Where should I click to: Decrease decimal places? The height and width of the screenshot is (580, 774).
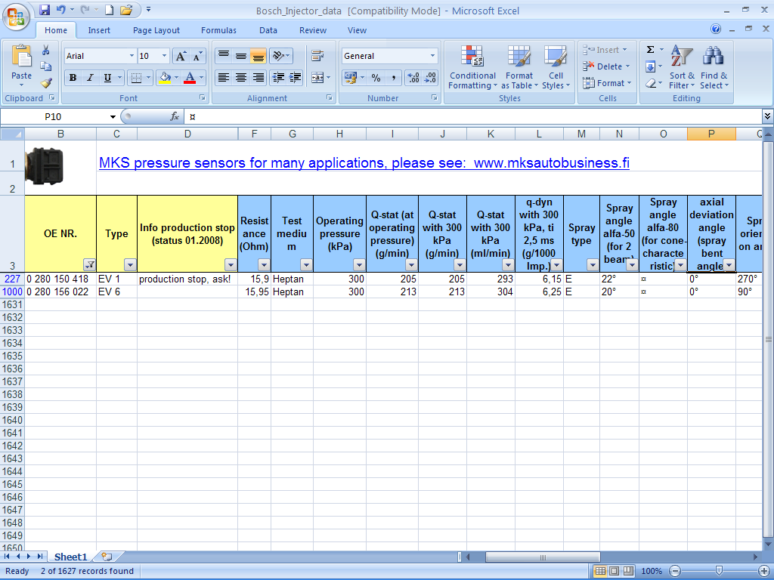tap(430, 78)
